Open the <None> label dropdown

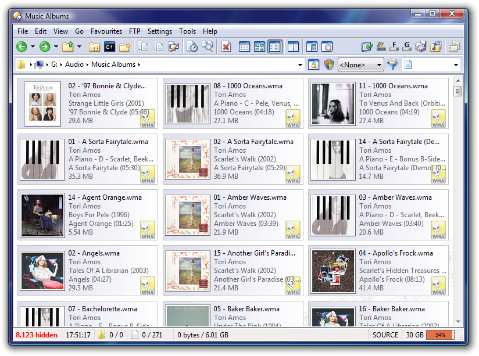tap(361, 64)
